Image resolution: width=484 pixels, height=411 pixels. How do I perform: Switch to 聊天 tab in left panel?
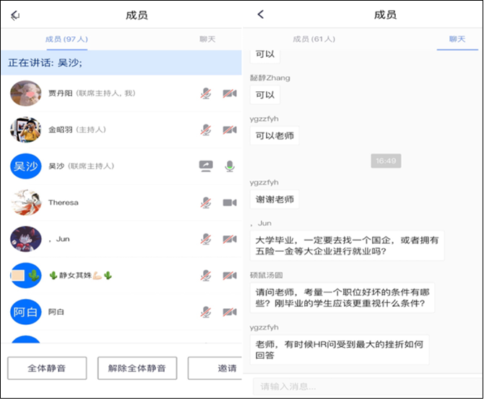pos(208,39)
